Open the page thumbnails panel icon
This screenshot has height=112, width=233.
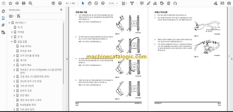click(x=3, y=11)
